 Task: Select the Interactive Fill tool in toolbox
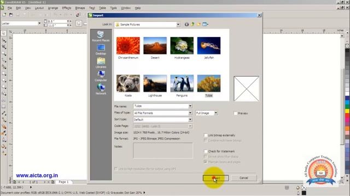point(4,154)
